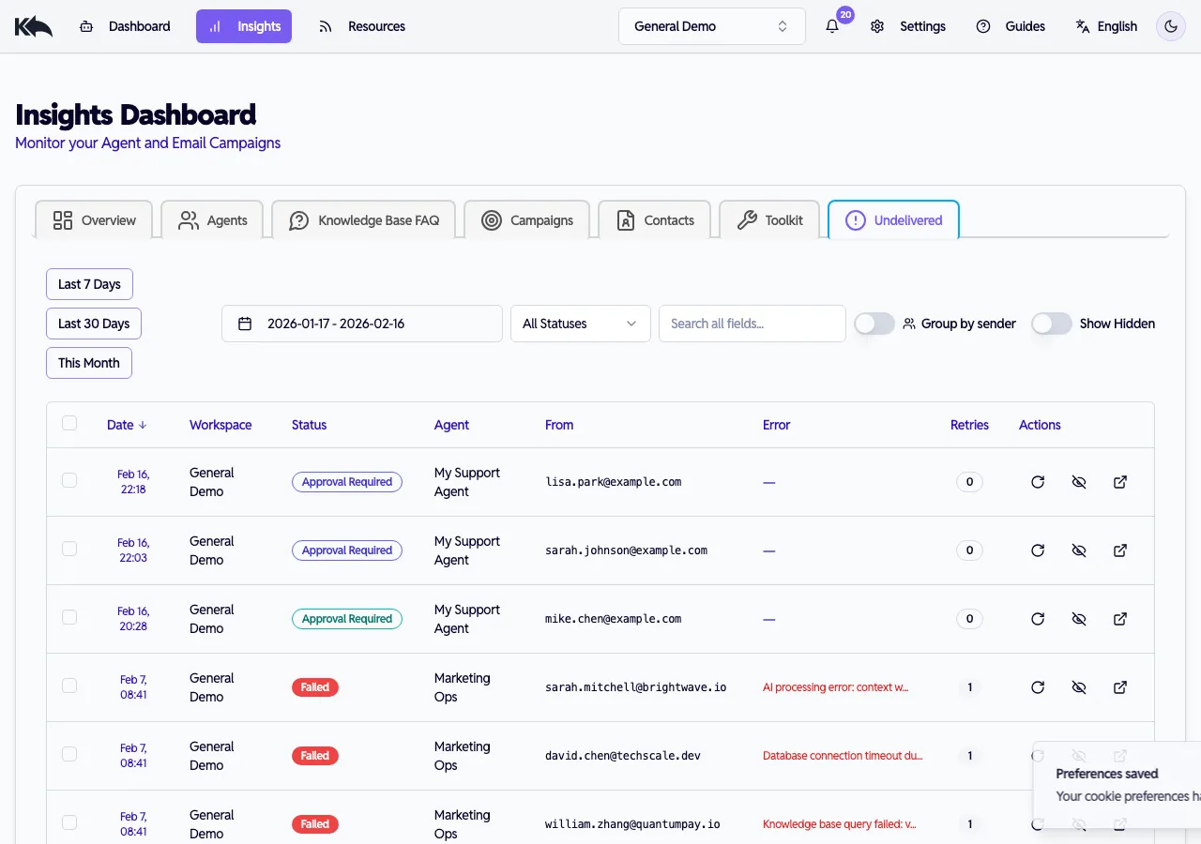Click the Dashboard navigation link
The image size is (1201, 844).
point(139,26)
